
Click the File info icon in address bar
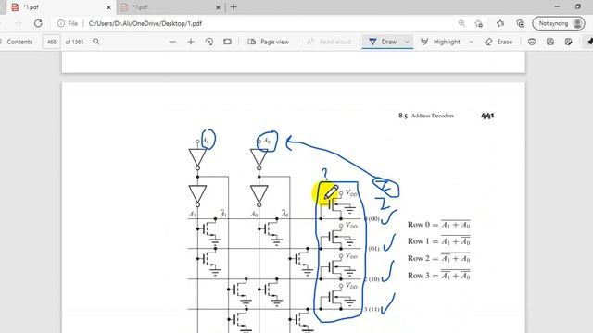[x=61, y=23]
